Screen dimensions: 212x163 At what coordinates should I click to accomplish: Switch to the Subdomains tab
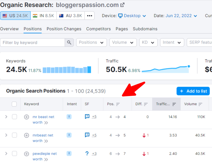point(145,29)
